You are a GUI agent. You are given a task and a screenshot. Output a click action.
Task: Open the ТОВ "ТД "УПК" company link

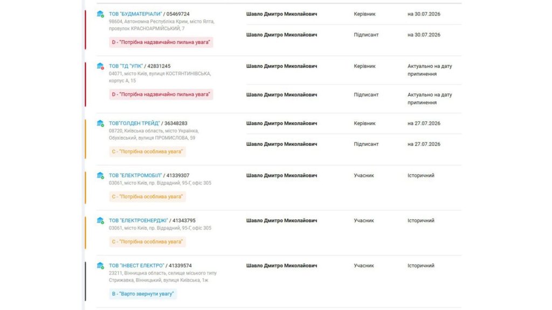pyautogui.click(x=126, y=66)
